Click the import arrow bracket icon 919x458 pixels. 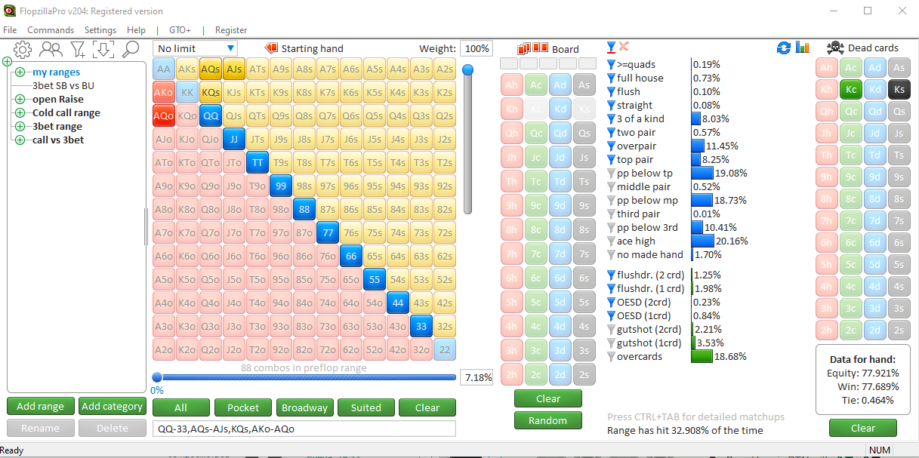103,50
